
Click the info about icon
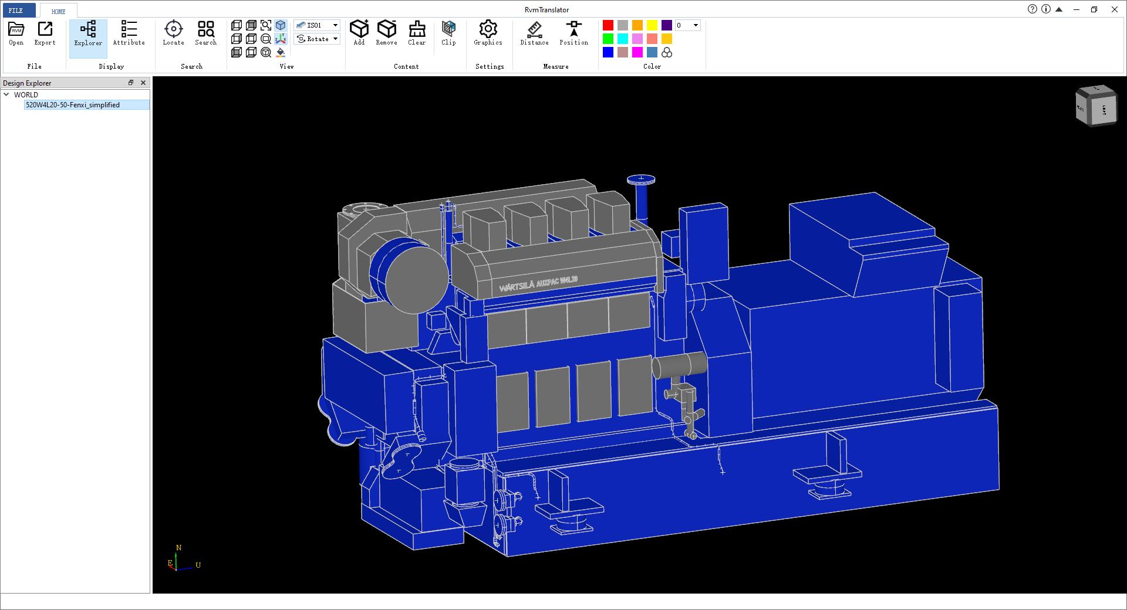click(x=1046, y=9)
